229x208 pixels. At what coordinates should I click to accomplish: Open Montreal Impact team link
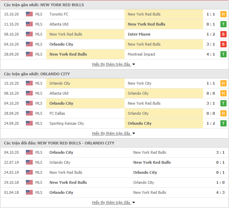tap(141, 54)
